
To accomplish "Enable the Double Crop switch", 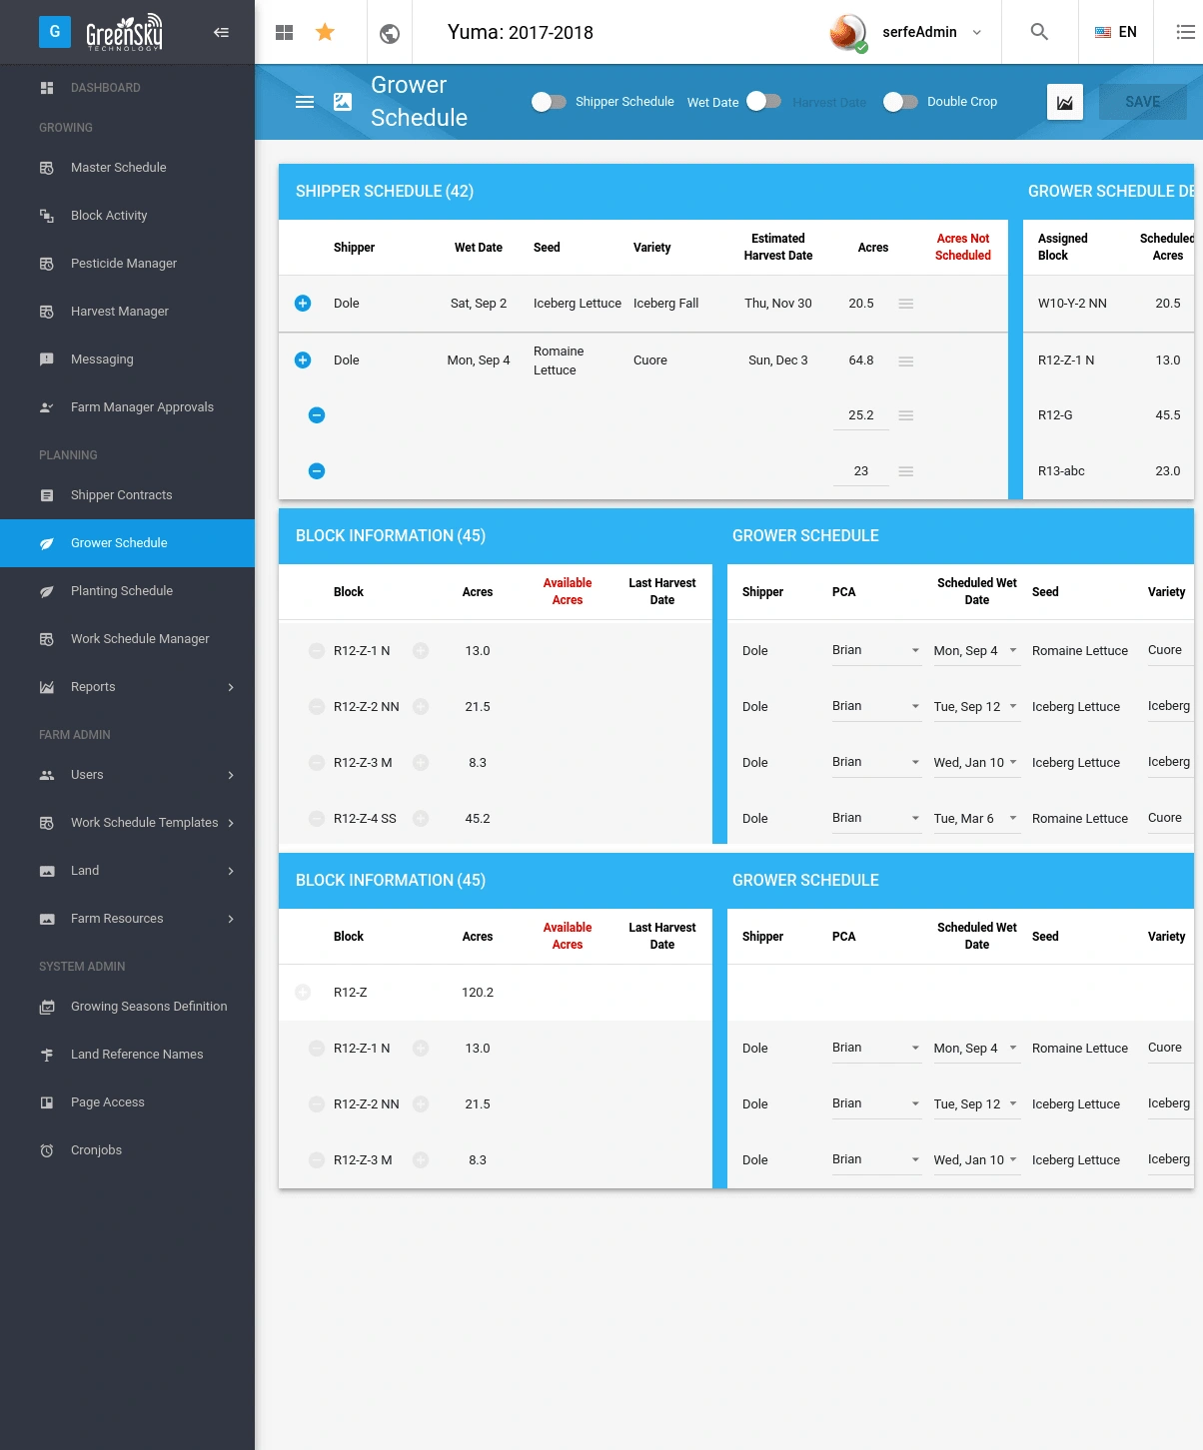I will [x=900, y=102].
